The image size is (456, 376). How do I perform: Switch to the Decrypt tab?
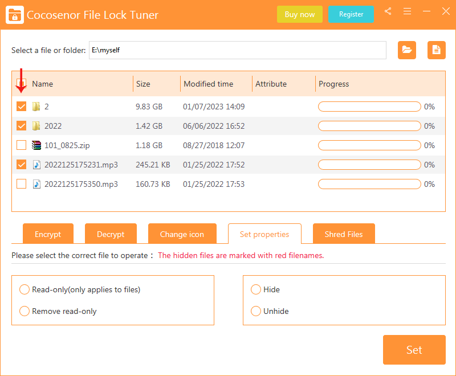click(x=111, y=234)
